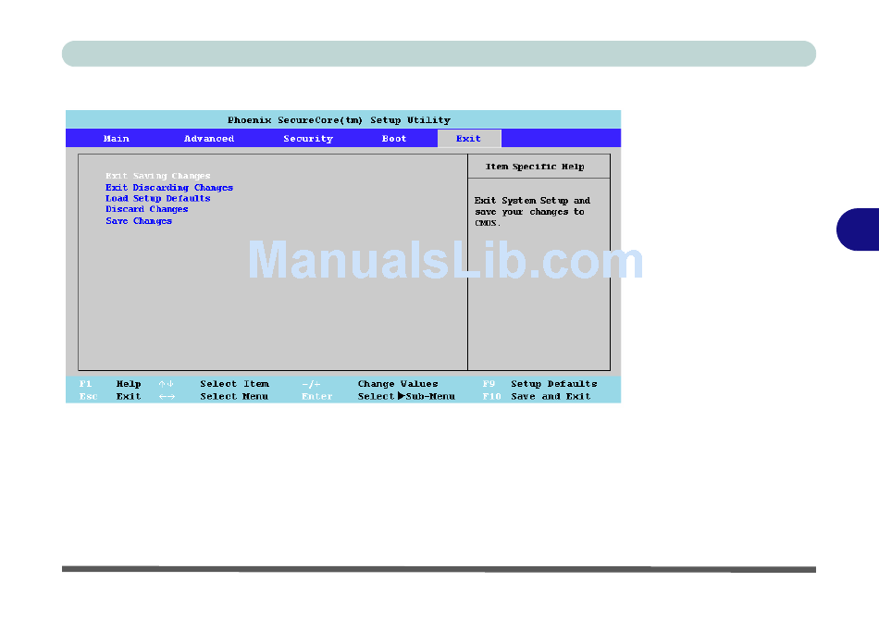This screenshot has height=619, width=879.
Task: Open the Security tab
Action: [308, 139]
